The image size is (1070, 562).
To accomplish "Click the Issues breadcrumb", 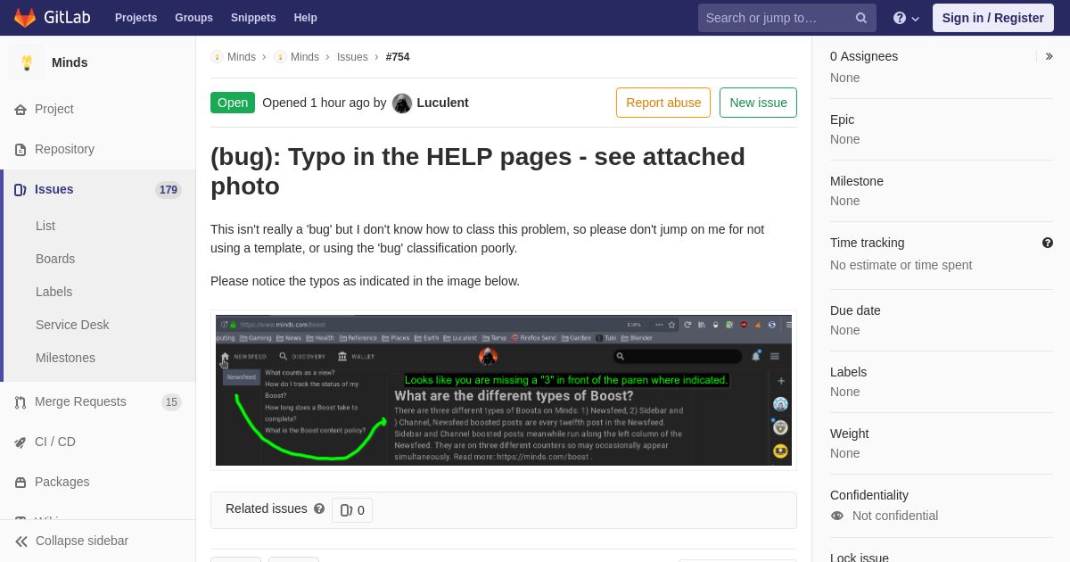I will pos(352,57).
